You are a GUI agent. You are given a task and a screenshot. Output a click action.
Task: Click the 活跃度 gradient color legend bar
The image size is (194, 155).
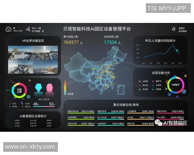(65, 88)
